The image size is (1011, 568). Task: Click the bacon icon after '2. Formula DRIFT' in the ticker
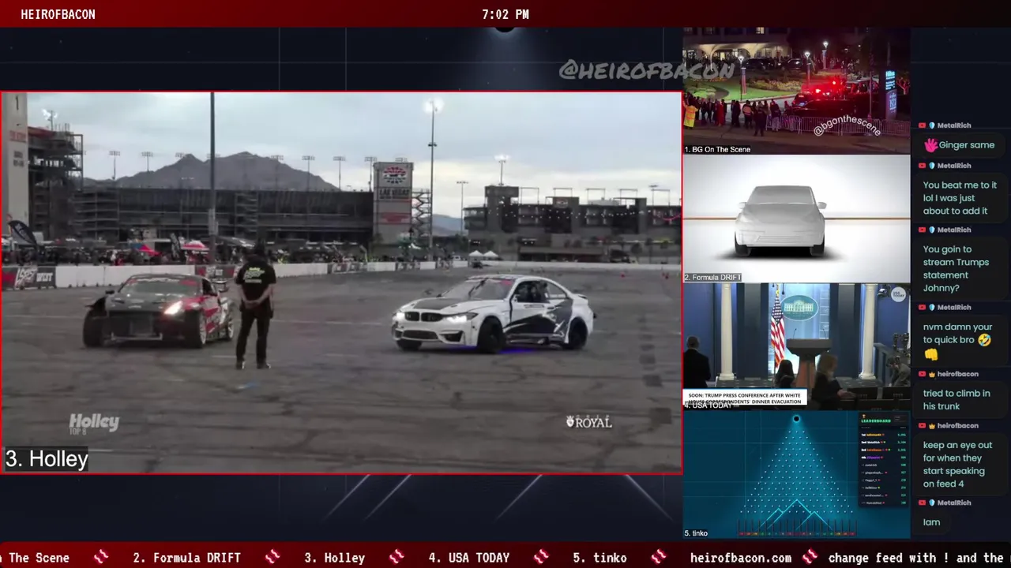272,558
